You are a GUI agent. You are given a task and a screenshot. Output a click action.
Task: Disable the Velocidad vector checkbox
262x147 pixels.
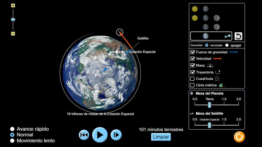coord(192,59)
